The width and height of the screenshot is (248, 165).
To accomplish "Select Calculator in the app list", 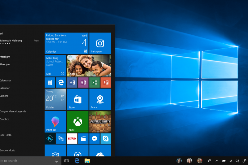I will [x=5, y=80].
